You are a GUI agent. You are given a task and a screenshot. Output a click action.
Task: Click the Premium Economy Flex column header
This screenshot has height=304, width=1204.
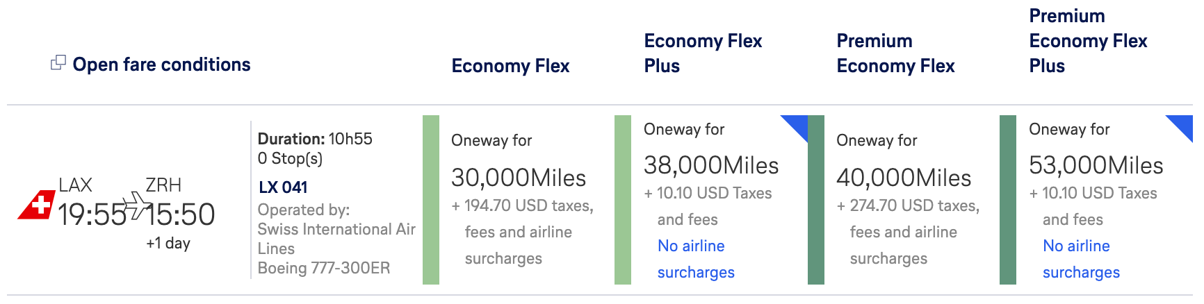[895, 53]
